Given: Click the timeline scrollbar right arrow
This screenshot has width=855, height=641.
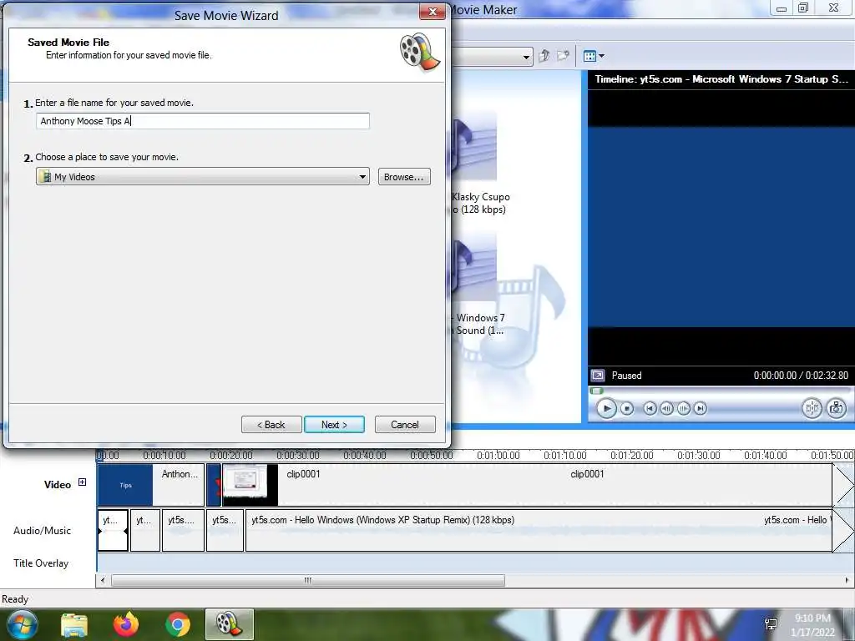Looking at the screenshot, I should coord(847,581).
